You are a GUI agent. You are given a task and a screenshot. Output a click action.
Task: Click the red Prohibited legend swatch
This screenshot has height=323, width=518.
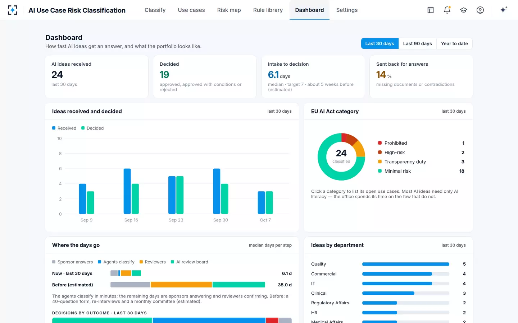click(x=380, y=143)
